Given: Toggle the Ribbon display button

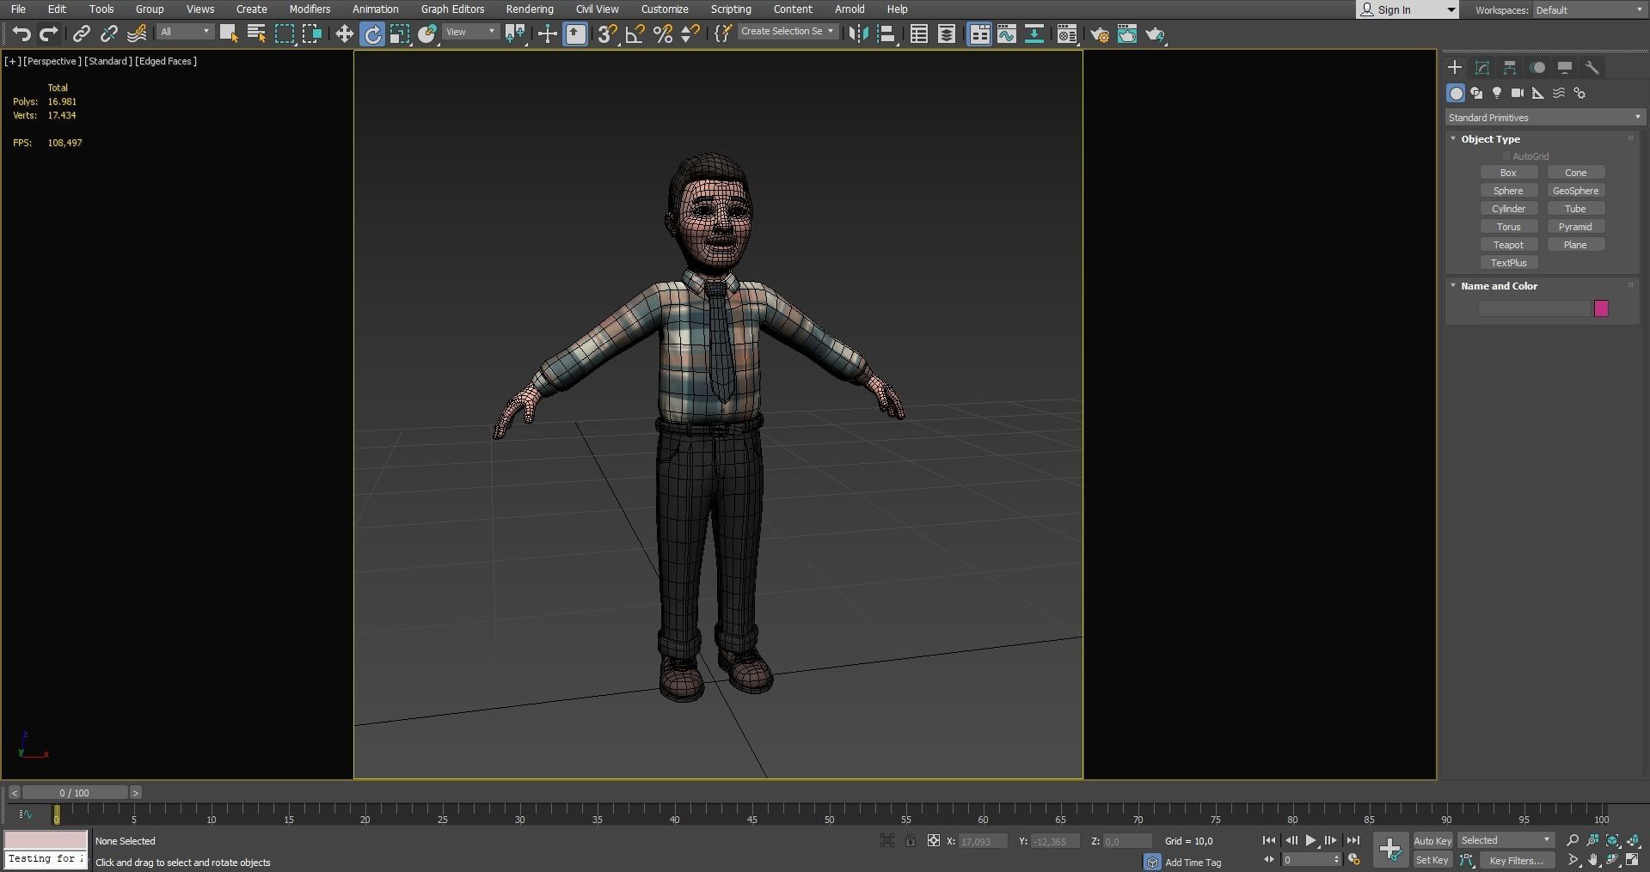Looking at the screenshot, I should tap(979, 34).
